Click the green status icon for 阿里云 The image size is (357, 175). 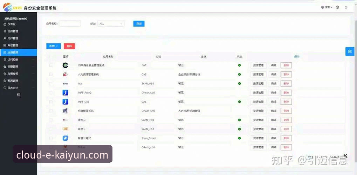[240, 129]
